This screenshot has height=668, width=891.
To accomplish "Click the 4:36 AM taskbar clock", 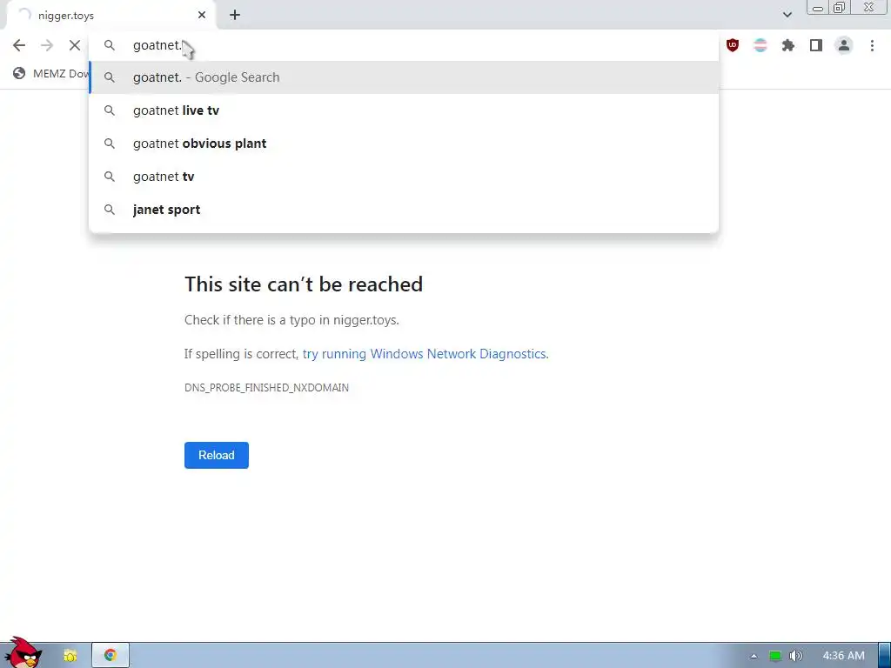I will 844,656.
